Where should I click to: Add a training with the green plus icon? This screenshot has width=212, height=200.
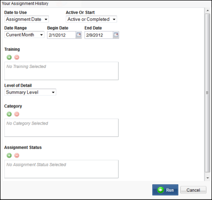point(9,57)
